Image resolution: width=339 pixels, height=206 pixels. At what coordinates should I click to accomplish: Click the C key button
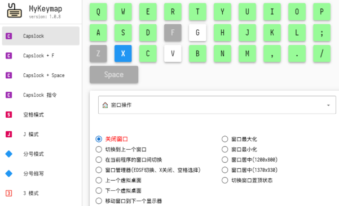click(148, 53)
